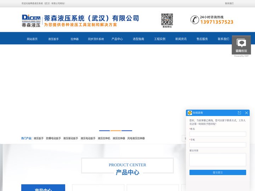This screenshot has width=255, height=191.
Task: Open the 选型指南 navigation item
Action: click(138, 39)
